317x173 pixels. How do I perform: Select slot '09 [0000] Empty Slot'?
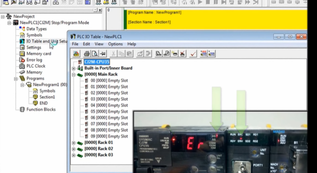pyautogui.click(x=109, y=136)
